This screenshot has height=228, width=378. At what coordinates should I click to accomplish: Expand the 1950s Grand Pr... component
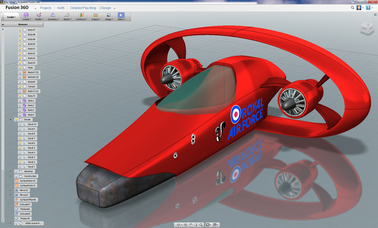click(x=10, y=223)
